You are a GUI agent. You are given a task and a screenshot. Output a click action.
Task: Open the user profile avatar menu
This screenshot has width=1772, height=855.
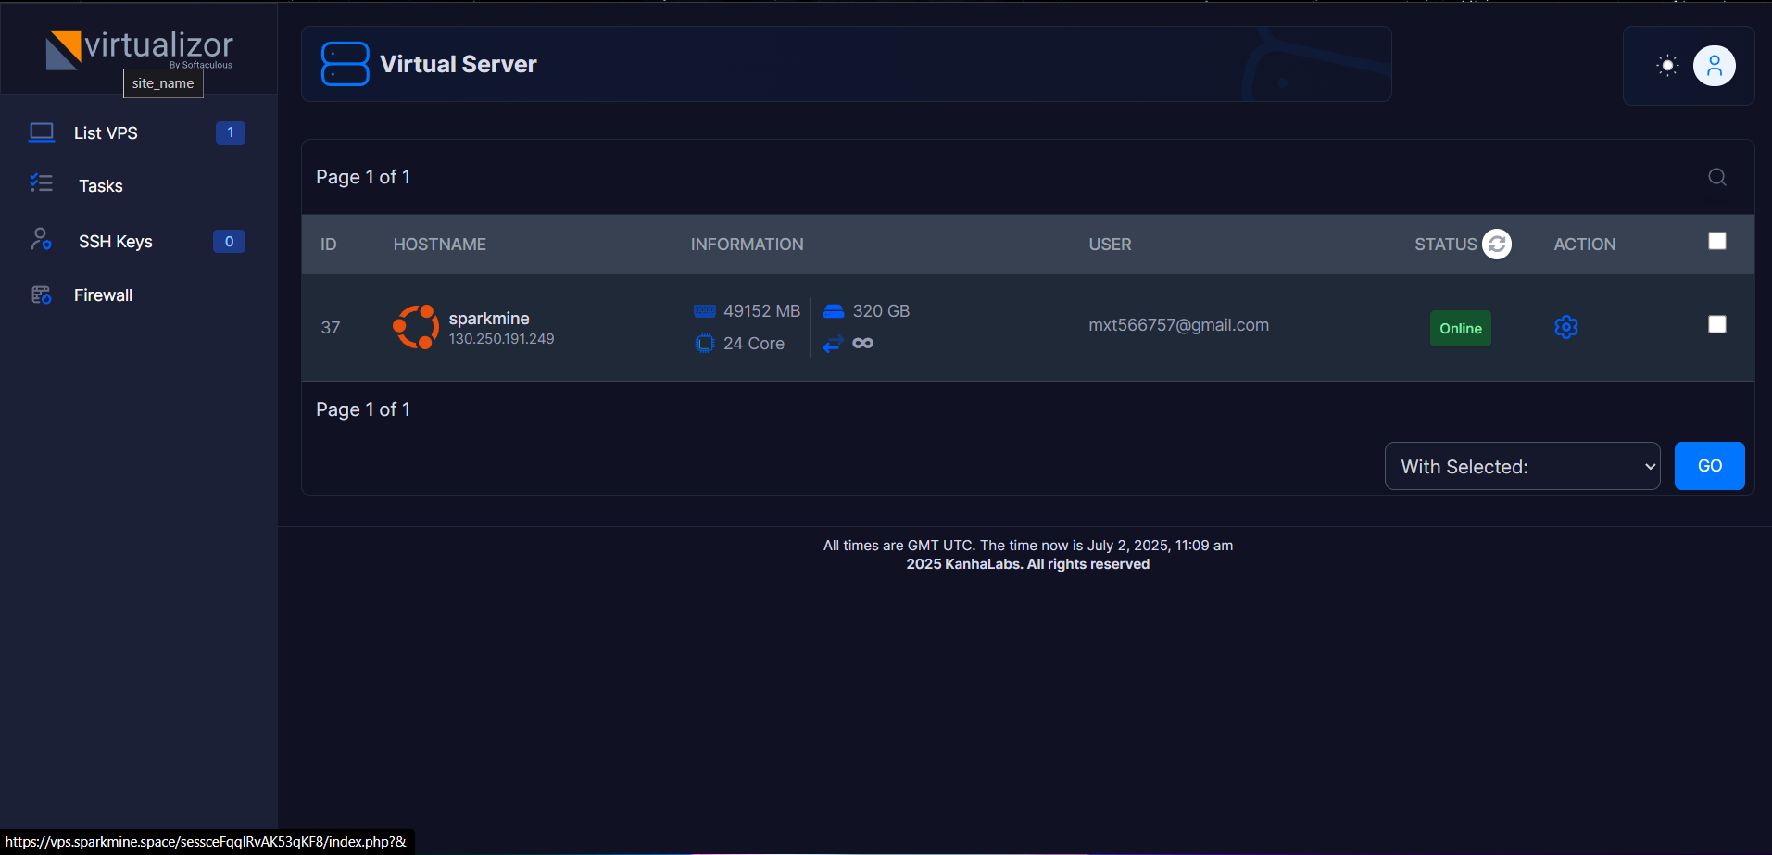1714,66
